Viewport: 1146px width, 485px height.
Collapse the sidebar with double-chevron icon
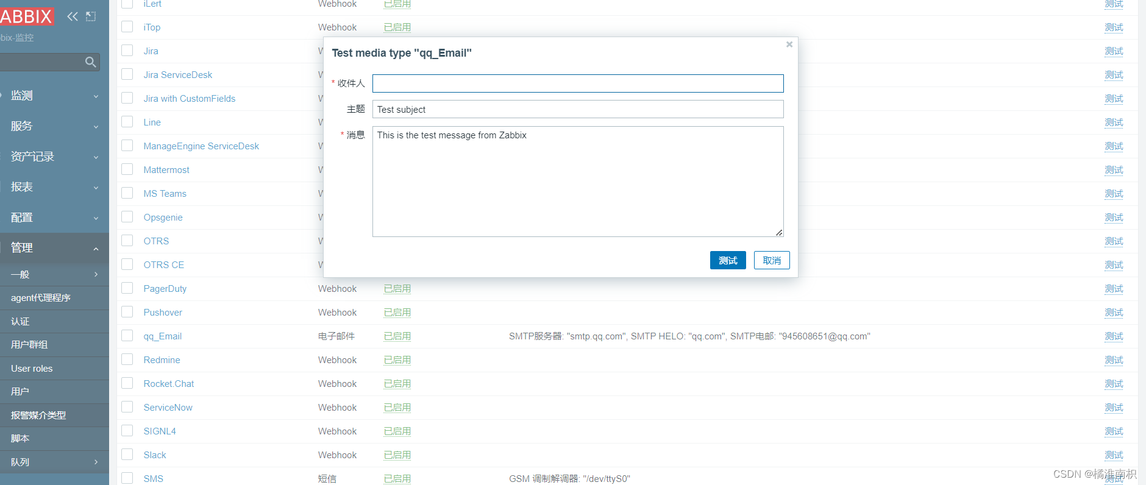73,16
